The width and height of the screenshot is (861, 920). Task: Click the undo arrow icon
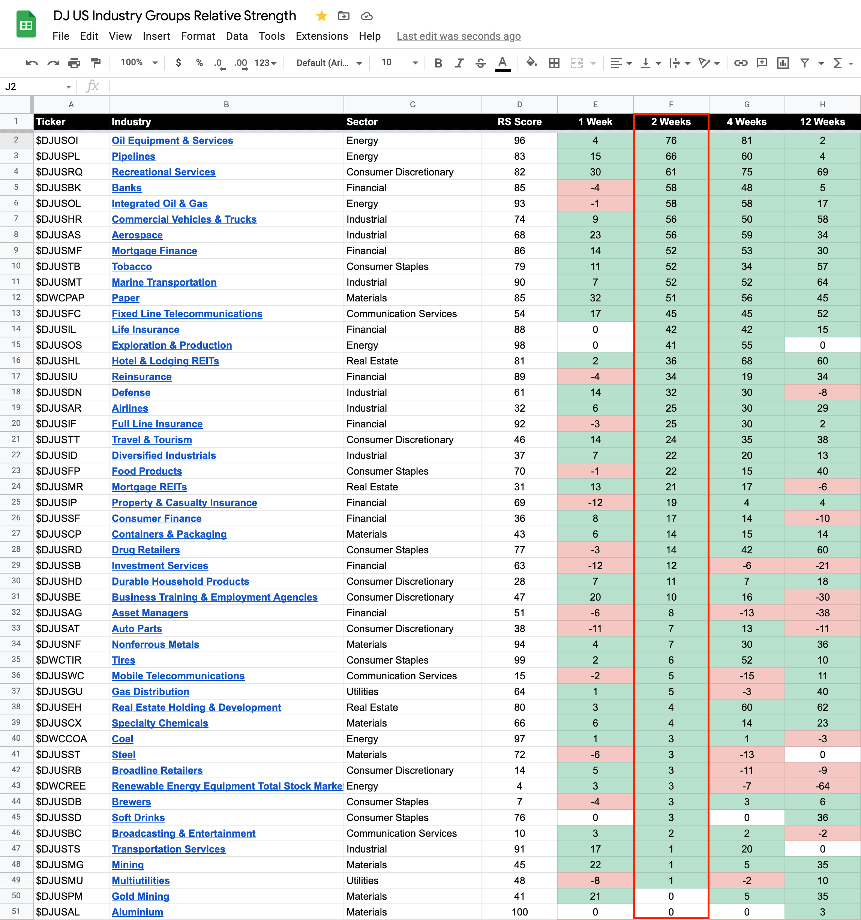[31, 63]
